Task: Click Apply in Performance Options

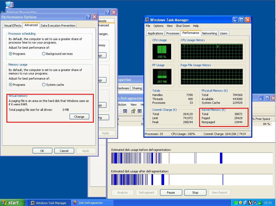Action: click(x=86, y=151)
